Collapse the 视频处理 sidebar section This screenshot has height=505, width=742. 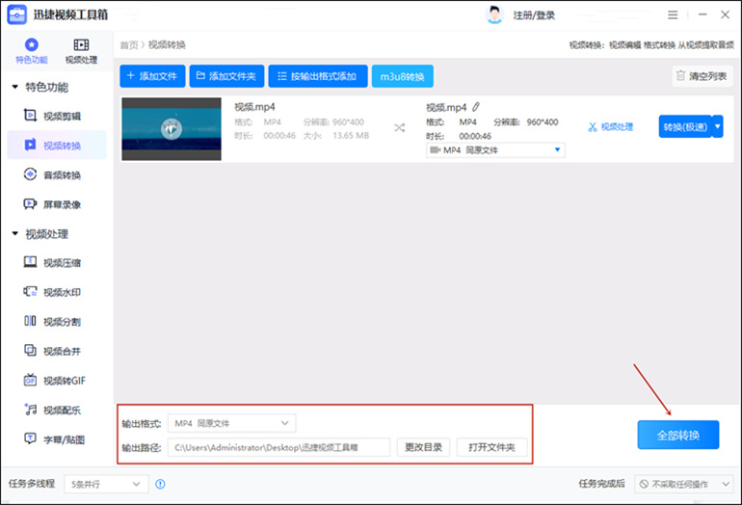coord(15,234)
